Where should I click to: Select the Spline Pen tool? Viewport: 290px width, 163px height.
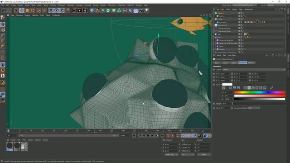tap(97, 10)
